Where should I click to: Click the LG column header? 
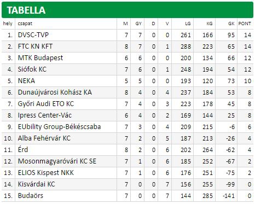click(x=188, y=24)
